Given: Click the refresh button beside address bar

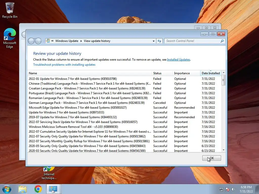Looking at the screenshot, I should (x=159, y=41).
